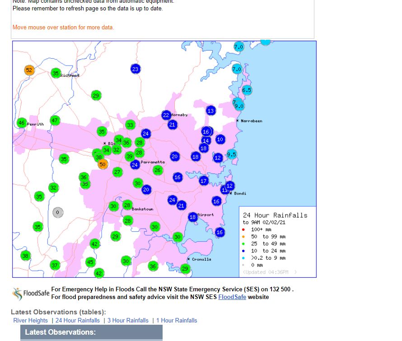The width and height of the screenshot is (402, 341).
Task: Open the River Heights table link
Action: pos(31,321)
